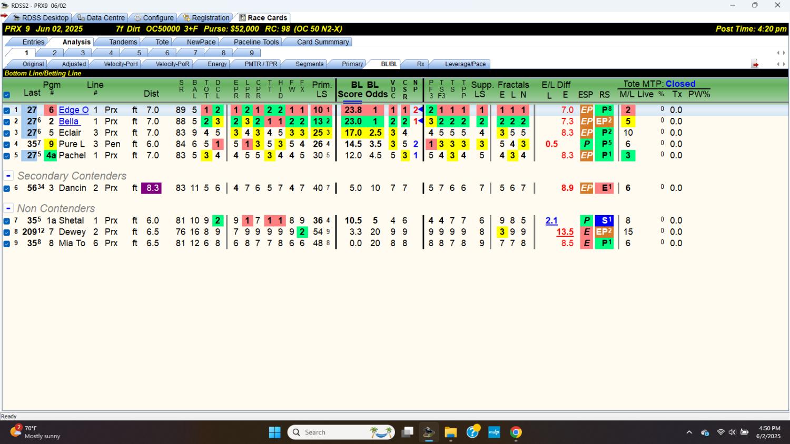Collapse the Non Contenders group
Viewport: 790px width, 444px height.
click(8, 208)
